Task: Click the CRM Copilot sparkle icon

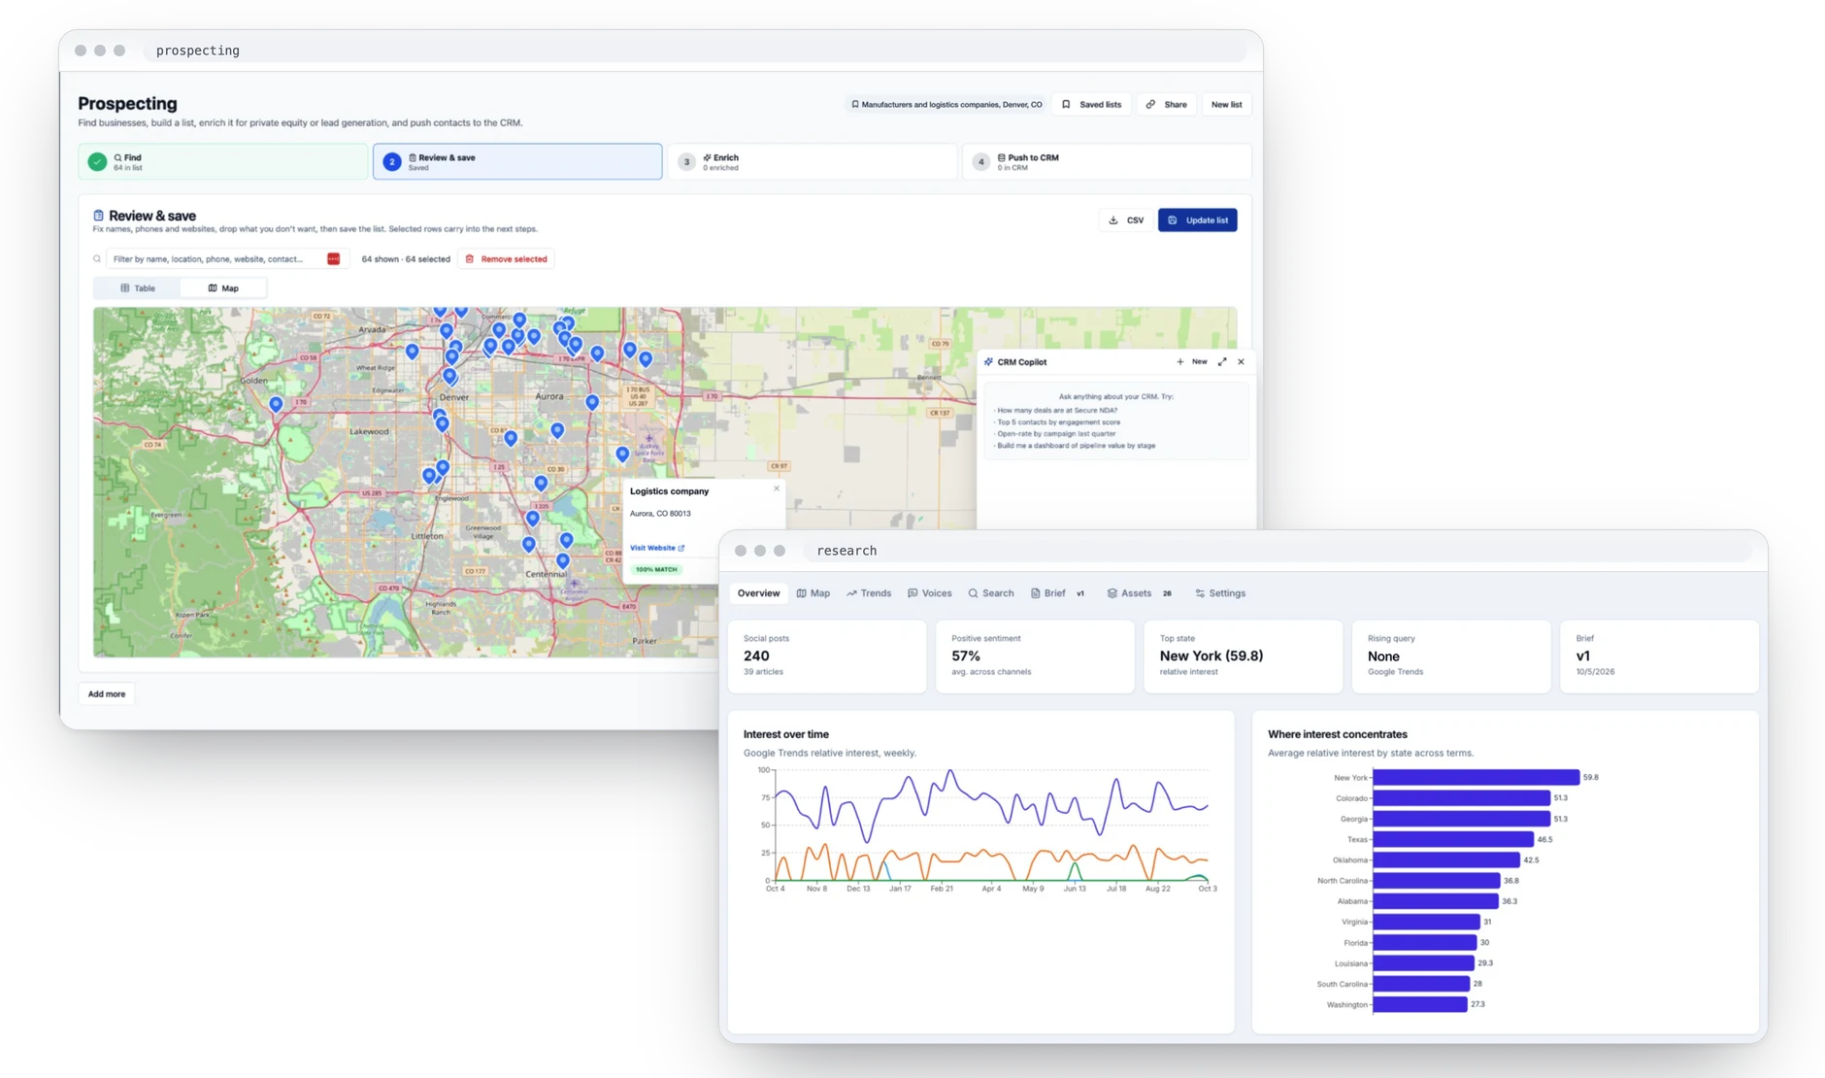Action: coord(988,361)
